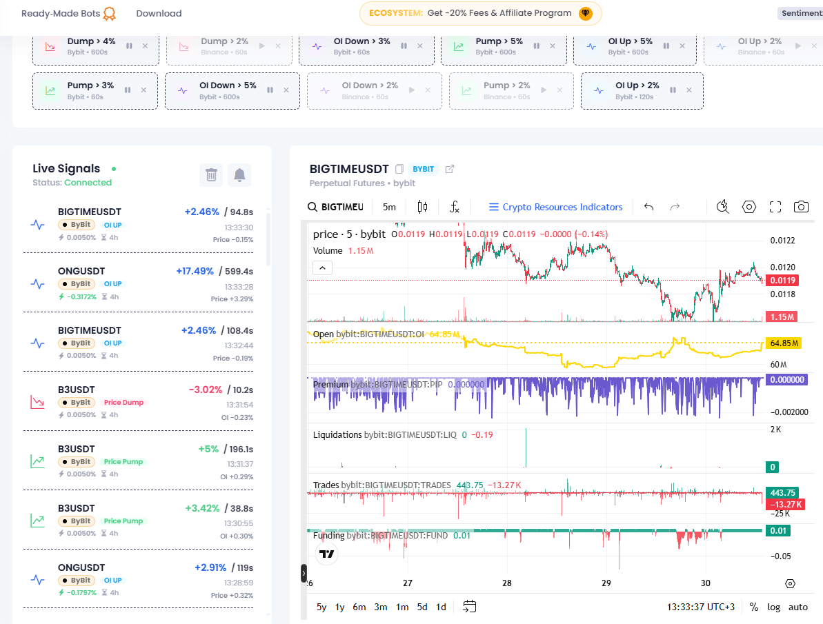Open BIGTIMEUSDT chart in external link

pyautogui.click(x=449, y=169)
